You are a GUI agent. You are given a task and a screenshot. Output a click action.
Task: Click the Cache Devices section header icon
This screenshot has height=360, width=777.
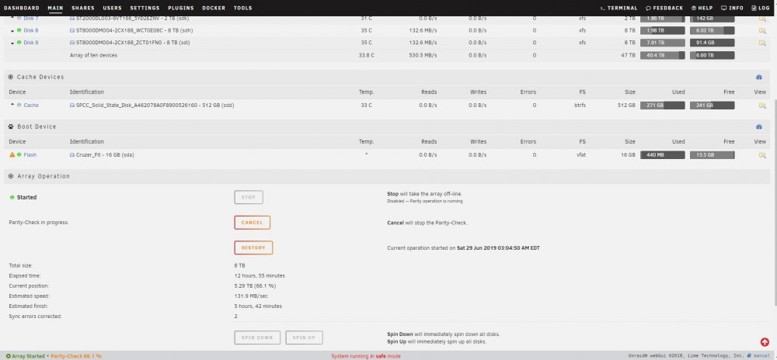coord(11,77)
